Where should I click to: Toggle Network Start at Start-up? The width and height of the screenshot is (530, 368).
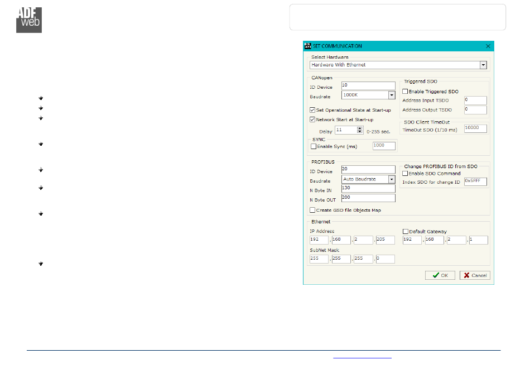coord(312,120)
